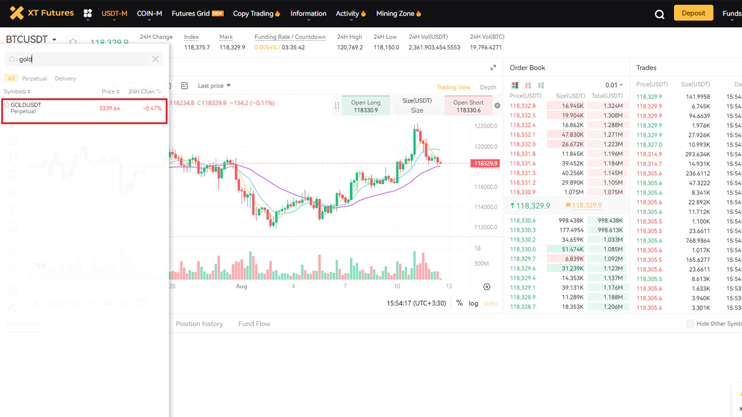This screenshot has width=742, height=417.
Task: Open the BTCUSDT pair dropdown
Action: pos(31,40)
